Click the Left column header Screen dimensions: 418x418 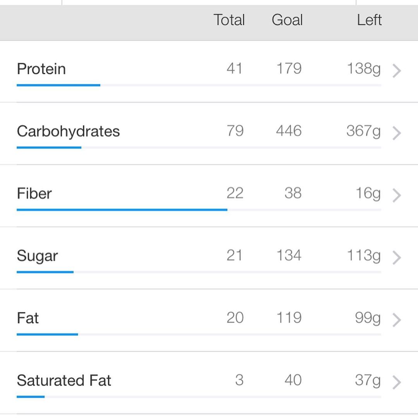coord(369,20)
